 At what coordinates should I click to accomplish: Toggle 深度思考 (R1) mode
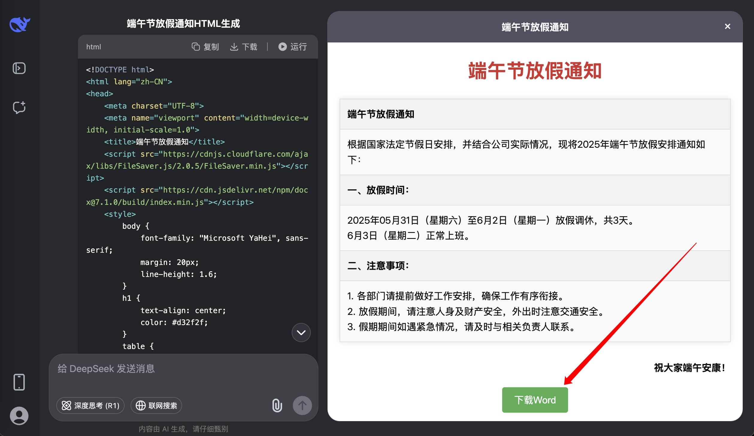(90, 405)
